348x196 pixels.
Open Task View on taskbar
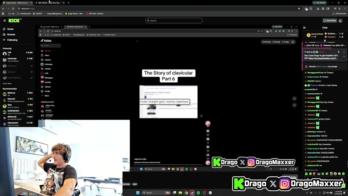[175, 193]
